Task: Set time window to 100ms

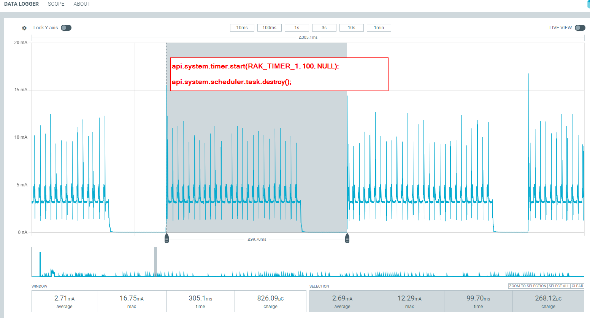Action: (269, 28)
